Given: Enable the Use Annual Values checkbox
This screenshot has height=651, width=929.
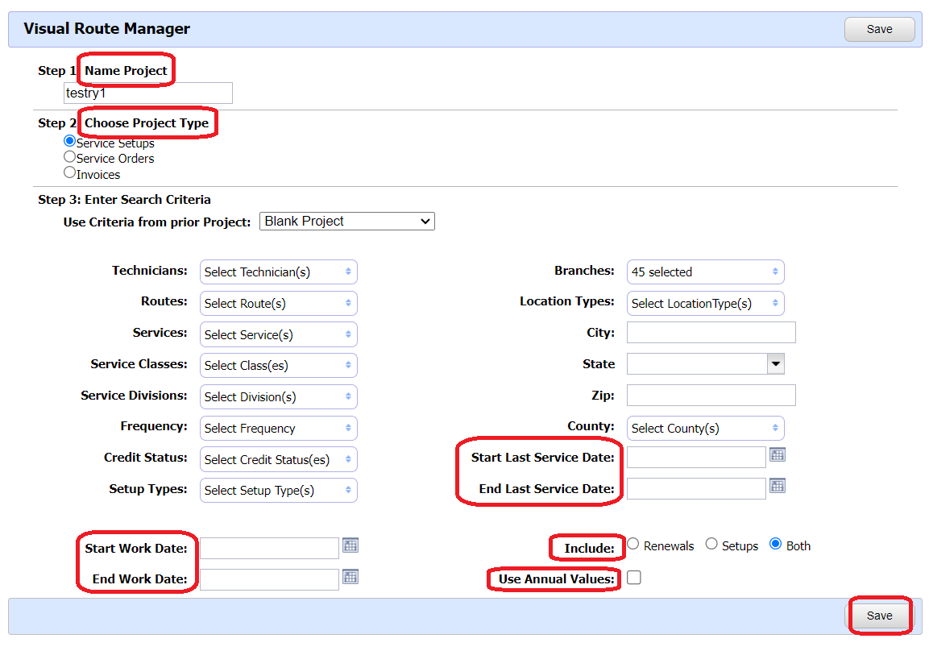Looking at the screenshot, I should (633, 577).
